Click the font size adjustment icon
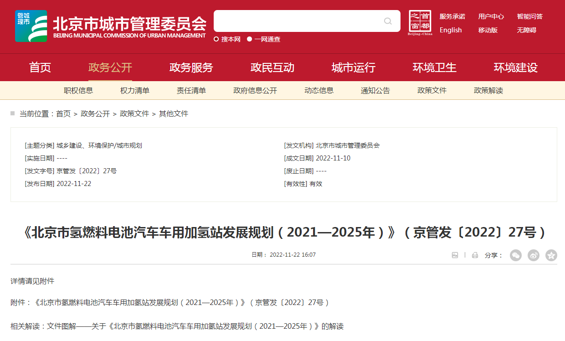 (455, 255)
